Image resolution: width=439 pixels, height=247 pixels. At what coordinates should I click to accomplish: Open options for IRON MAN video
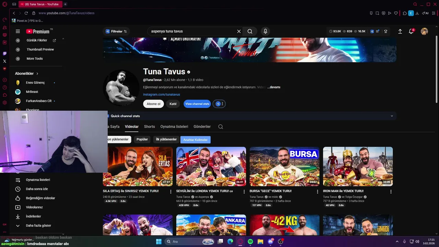click(391, 192)
